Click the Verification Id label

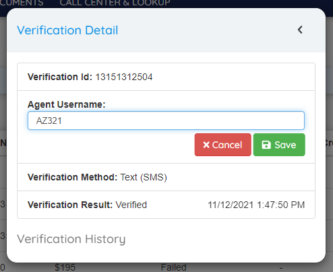click(x=60, y=77)
